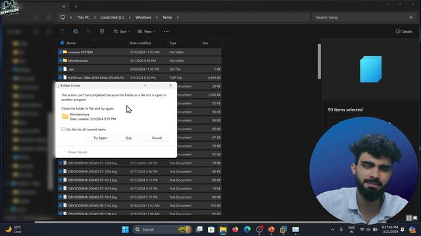The image size is (421, 236).
Task: Uncheck the vmware-SYSTEM folder checkbox
Action: [61, 52]
